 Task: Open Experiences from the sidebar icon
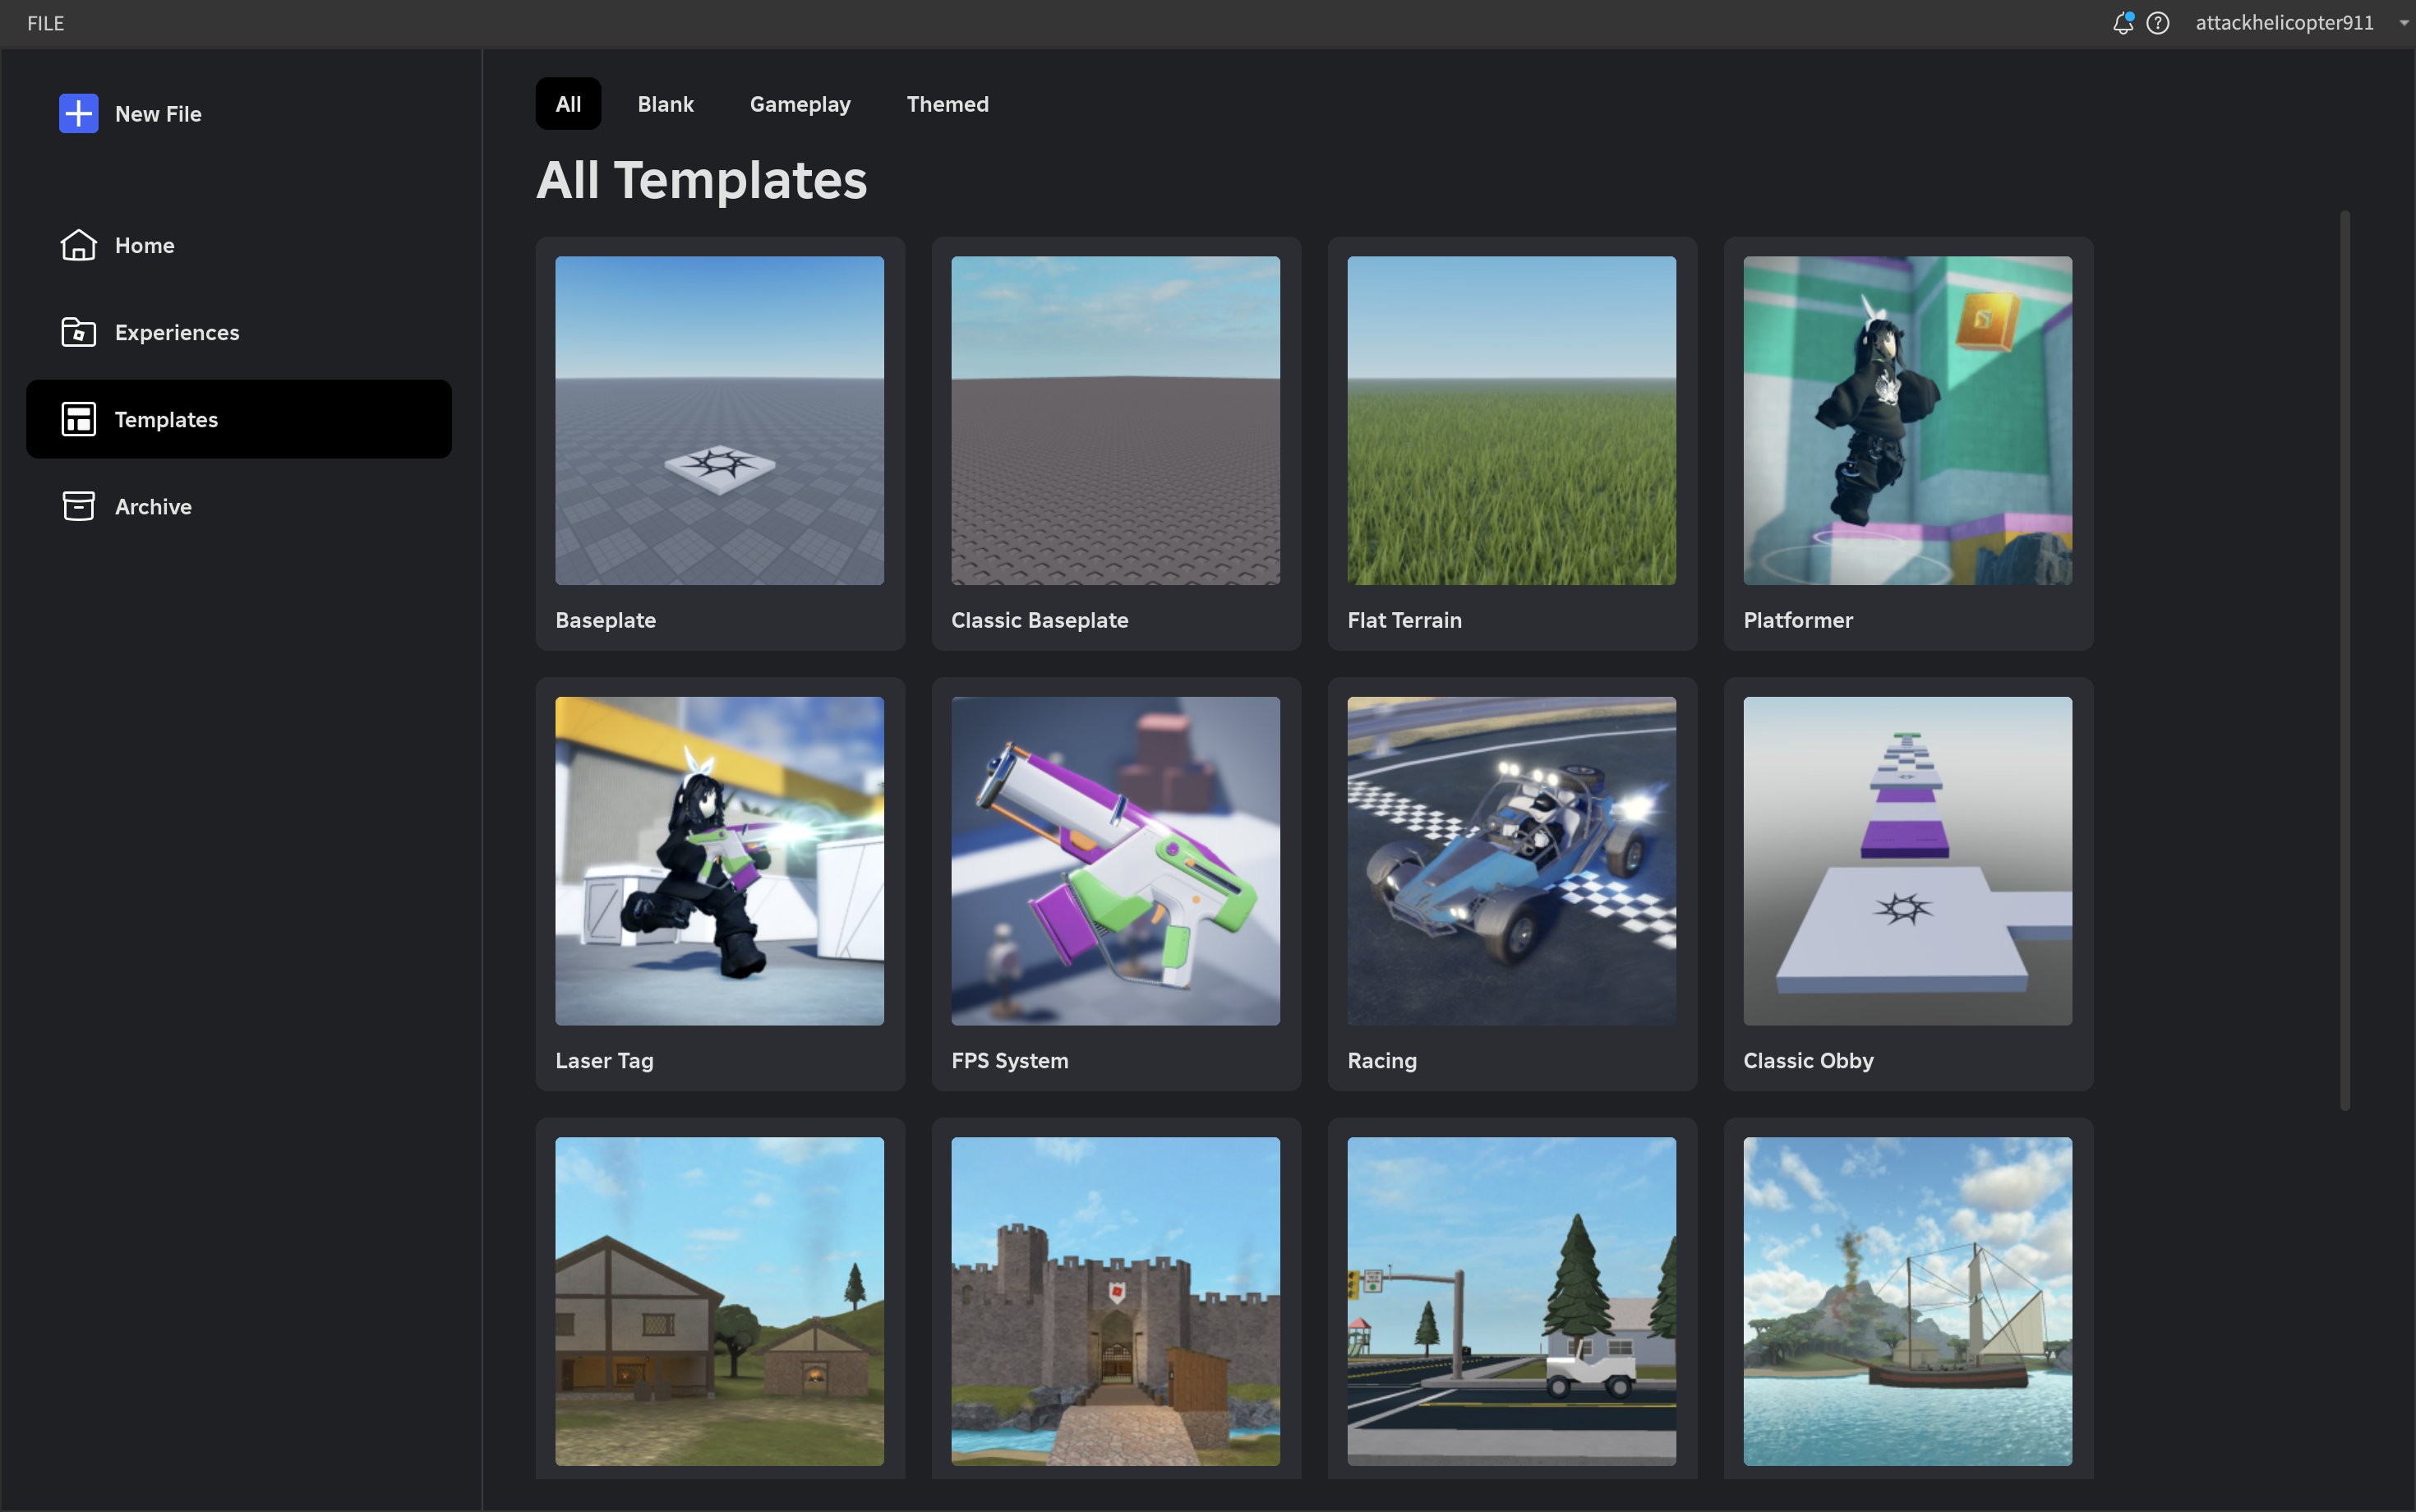point(78,332)
